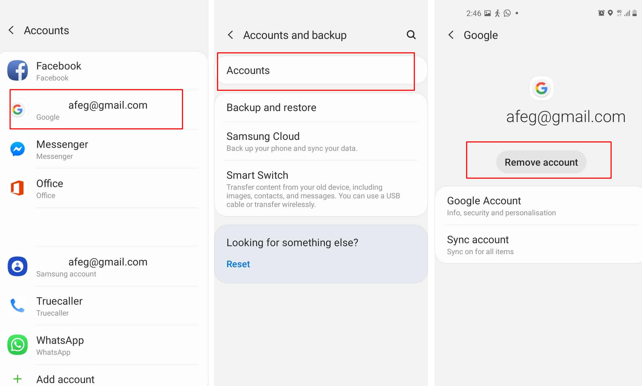Tap the 'Accounts and backup' title

pyautogui.click(x=295, y=35)
